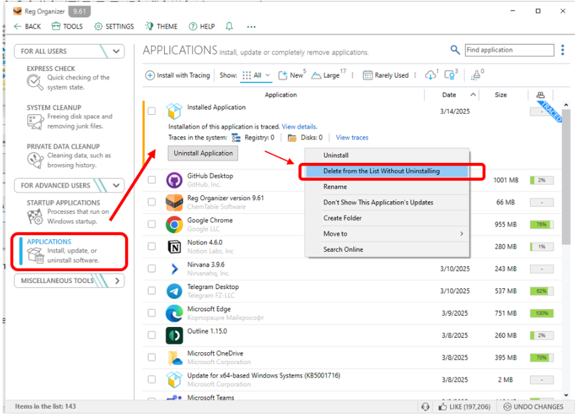Viewport: 577px width, 416px height.
Task: Open SETTINGS from the top bar
Action: (x=114, y=27)
